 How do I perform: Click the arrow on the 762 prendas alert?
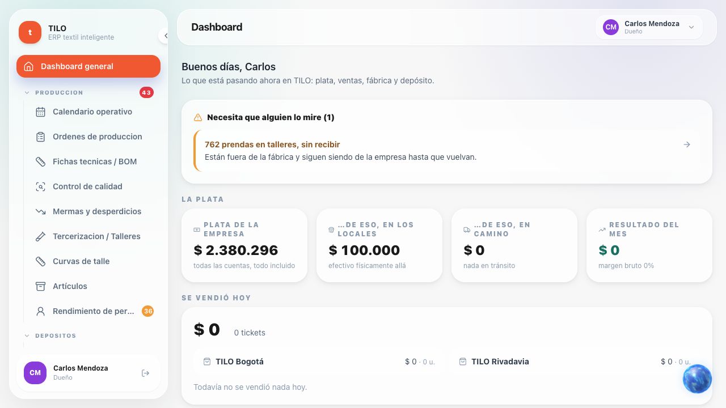point(687,144)
